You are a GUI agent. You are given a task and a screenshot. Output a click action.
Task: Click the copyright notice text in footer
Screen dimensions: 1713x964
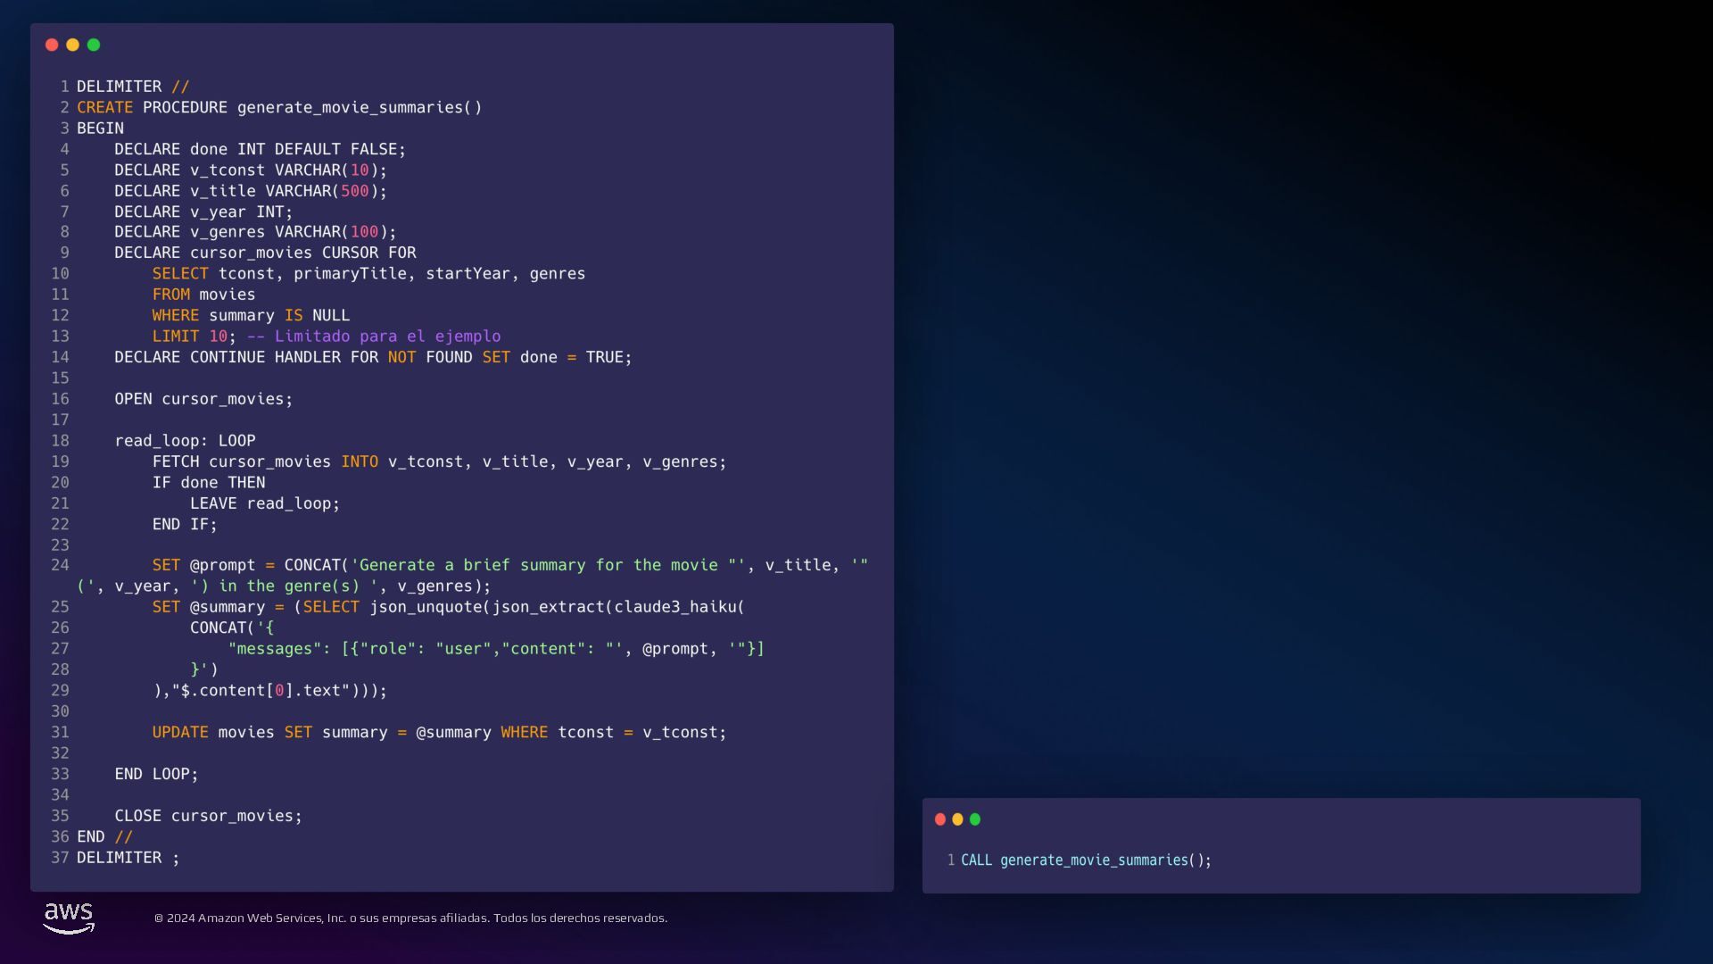pyautogui.click(x=410, y=918)
